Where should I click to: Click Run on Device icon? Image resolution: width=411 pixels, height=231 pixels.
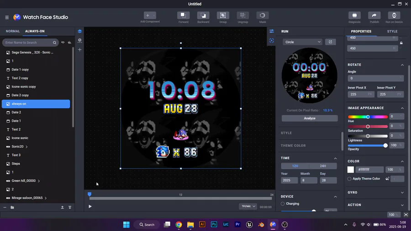pyautogui.click(x=394, y=16)
